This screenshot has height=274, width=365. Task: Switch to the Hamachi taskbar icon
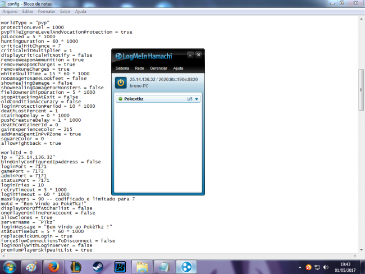186,267
